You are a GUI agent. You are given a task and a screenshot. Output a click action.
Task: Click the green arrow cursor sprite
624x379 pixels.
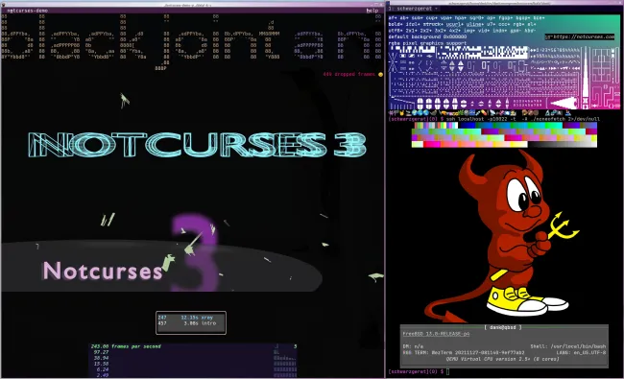pos(125,100)
